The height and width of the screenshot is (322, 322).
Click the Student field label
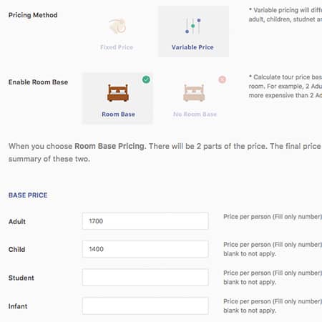tap(21, 278)
